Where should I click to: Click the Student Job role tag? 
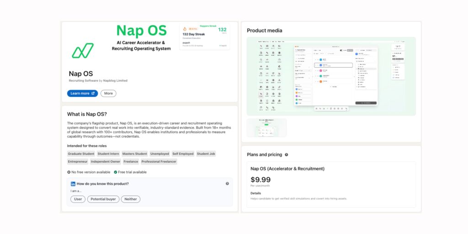[x=206, y=154]
